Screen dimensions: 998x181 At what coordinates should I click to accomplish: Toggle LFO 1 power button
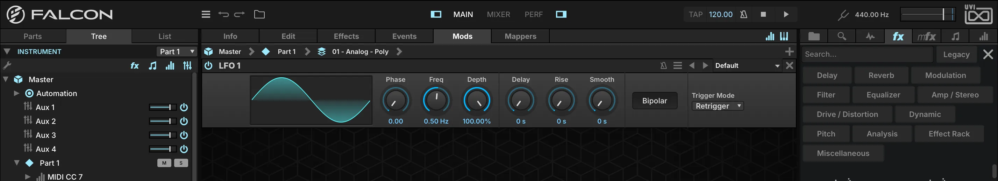click(x=208, y=65)
